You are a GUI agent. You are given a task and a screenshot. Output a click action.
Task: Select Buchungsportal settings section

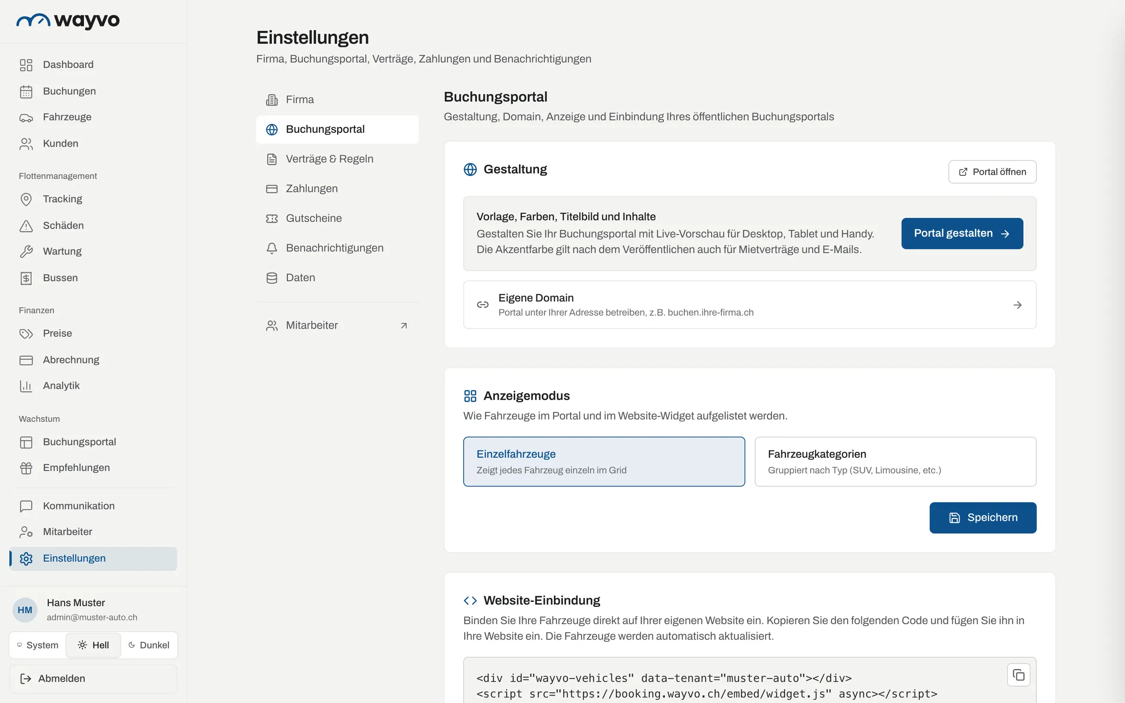click(x=337, y=129)
